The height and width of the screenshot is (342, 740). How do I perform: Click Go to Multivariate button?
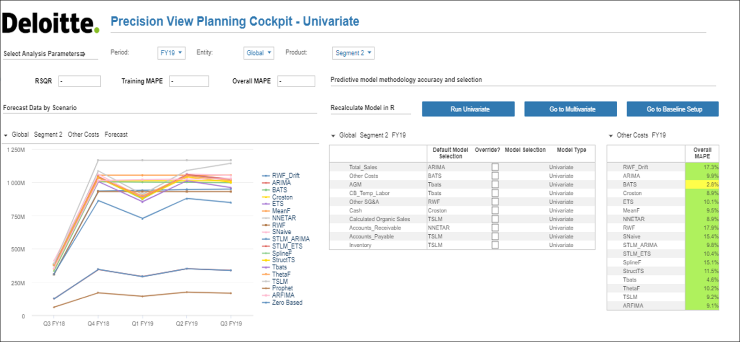[x=570, y=109]
